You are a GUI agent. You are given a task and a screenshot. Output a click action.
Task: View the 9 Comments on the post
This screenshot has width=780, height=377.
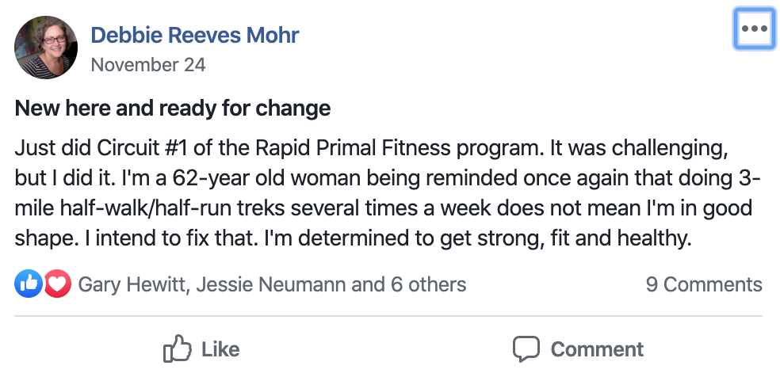(x=704, y=284)
